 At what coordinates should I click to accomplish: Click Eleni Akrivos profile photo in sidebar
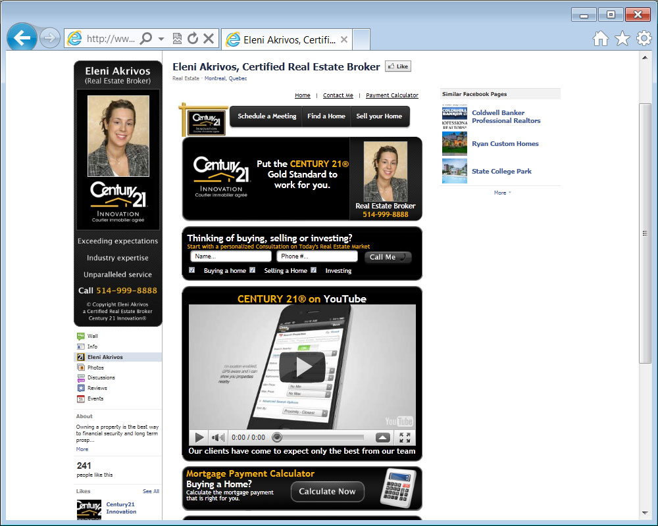[x=118, y=136]
